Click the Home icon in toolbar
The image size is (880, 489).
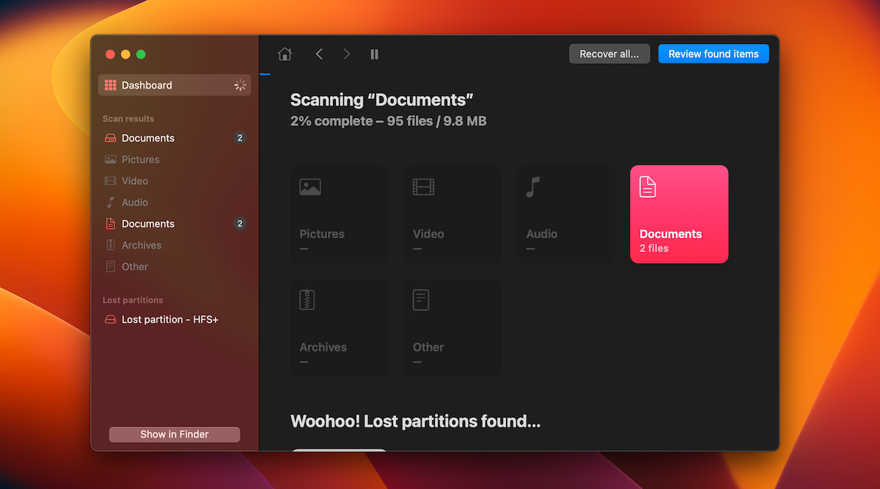285,54
